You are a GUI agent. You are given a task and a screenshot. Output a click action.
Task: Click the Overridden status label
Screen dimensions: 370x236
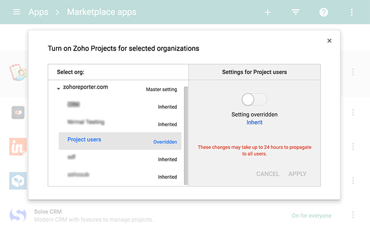[x=165, y=142]
